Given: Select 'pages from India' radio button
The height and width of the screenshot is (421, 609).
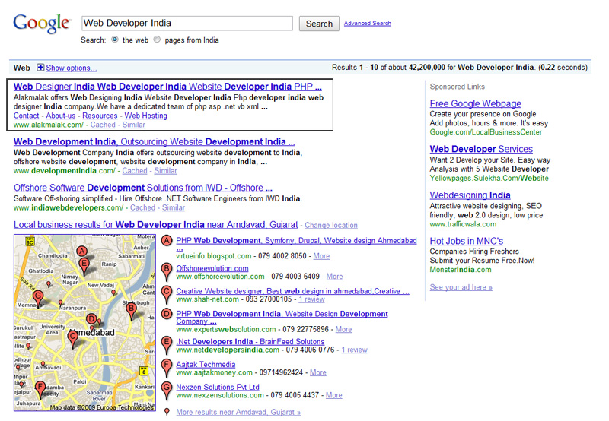Looking at the screenshot, I should click(x=157, y=40).
